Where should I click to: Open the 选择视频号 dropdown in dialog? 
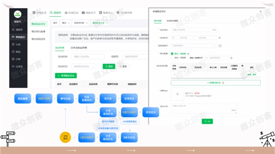click(x=194, y=46)
